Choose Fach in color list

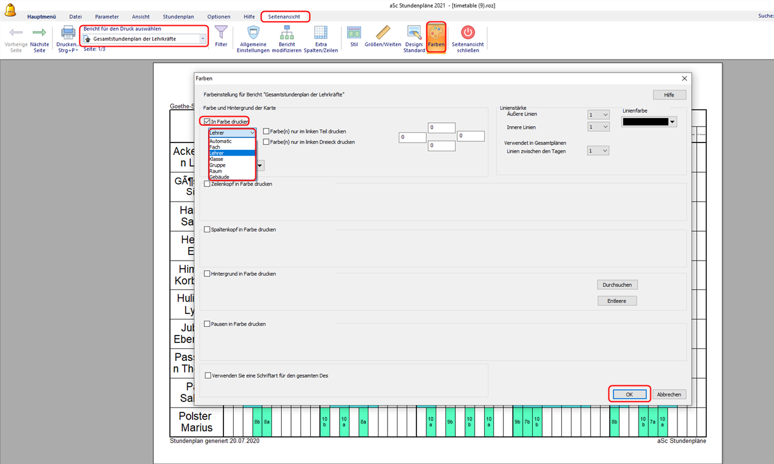point(231,147)
